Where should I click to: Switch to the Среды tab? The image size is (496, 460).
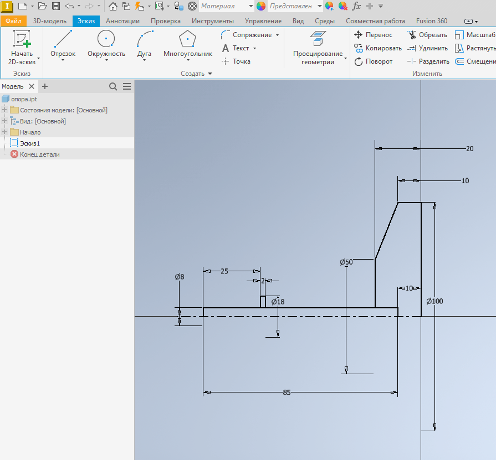[325, 21]
